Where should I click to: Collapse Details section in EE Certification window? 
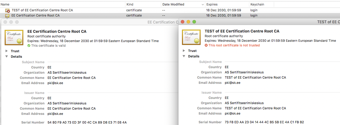point(6,57)
